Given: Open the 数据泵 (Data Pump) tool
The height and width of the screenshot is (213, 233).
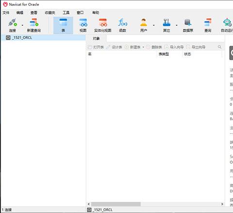Looking at the screenshot, I should coord(188,25).
